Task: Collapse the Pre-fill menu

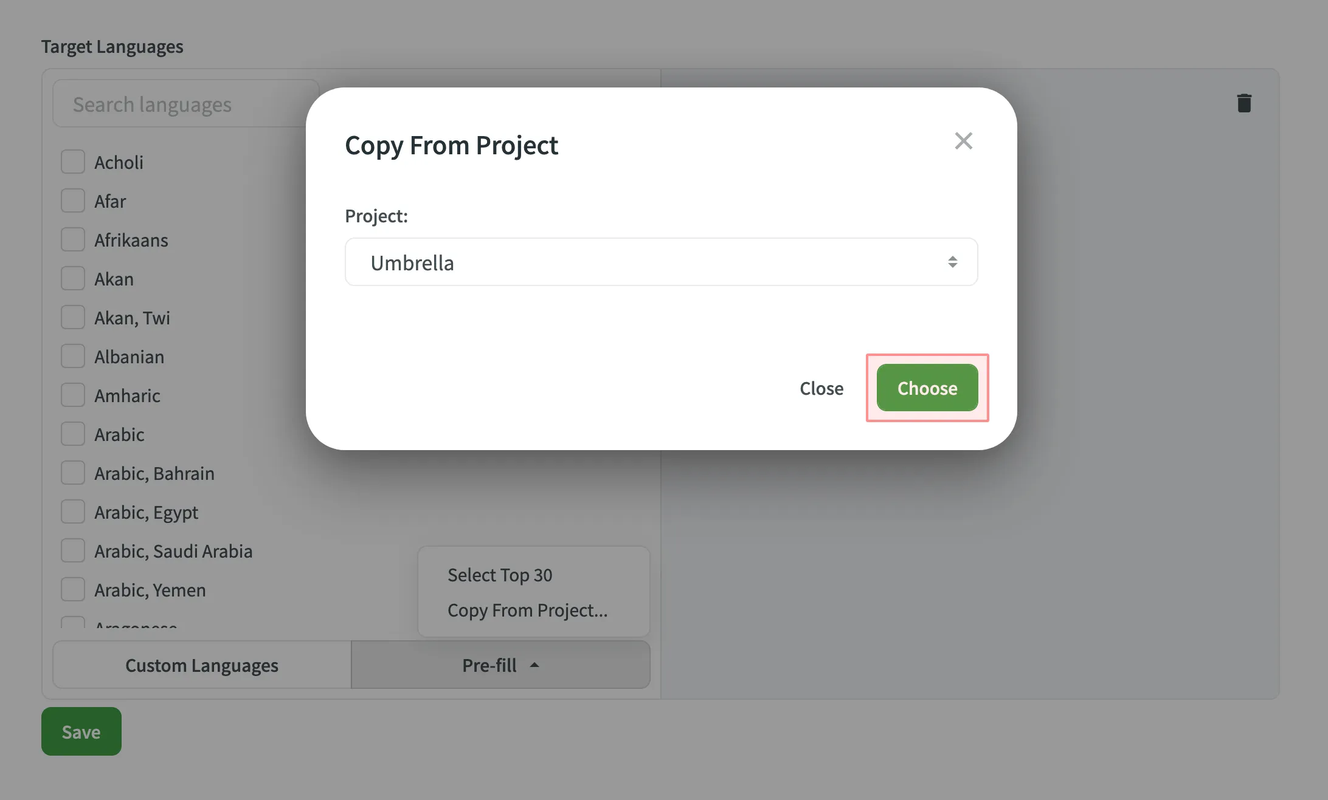Action: [x=500, y=665]
